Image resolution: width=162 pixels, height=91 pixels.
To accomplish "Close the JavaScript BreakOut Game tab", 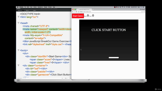I will [x=91, y=10].
